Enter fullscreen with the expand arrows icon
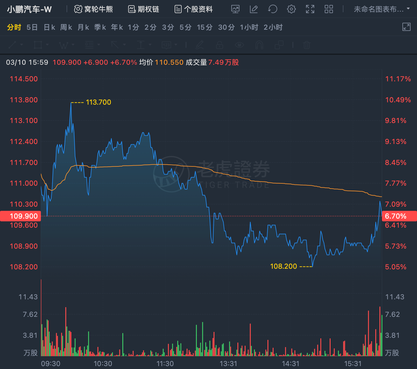The width and height of the screenshot is (417, 369). [310, 9]
